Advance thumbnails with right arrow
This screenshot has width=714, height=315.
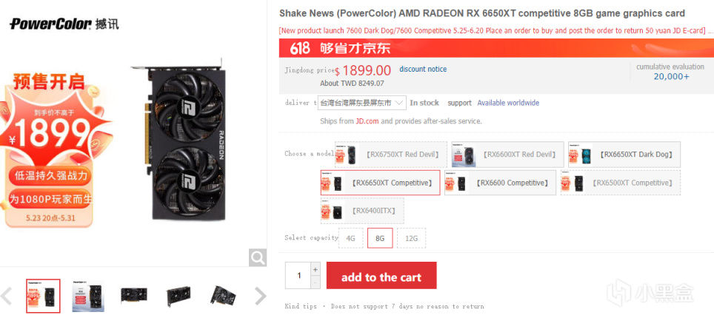[260, 296]
